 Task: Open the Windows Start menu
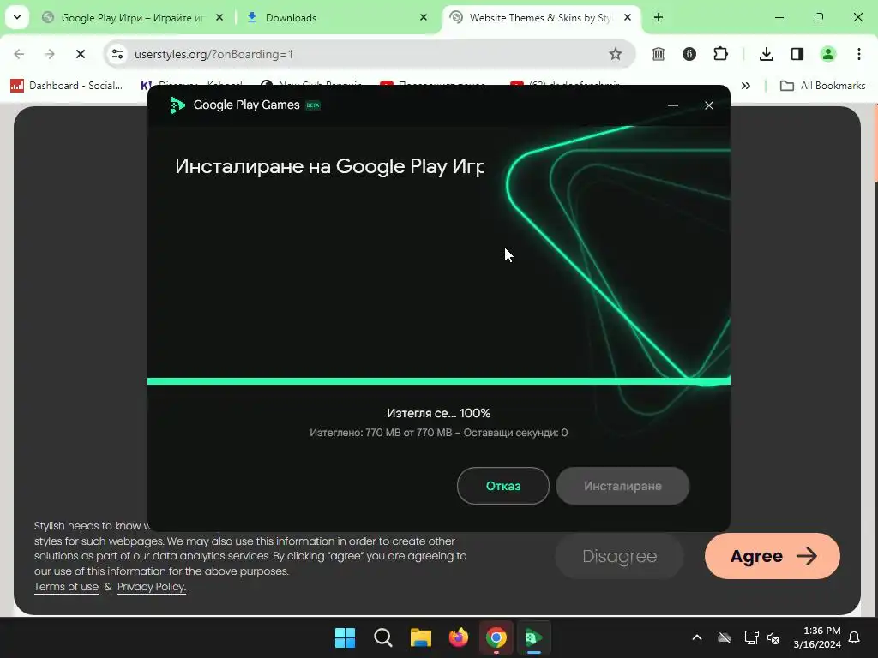click(345, 637)
